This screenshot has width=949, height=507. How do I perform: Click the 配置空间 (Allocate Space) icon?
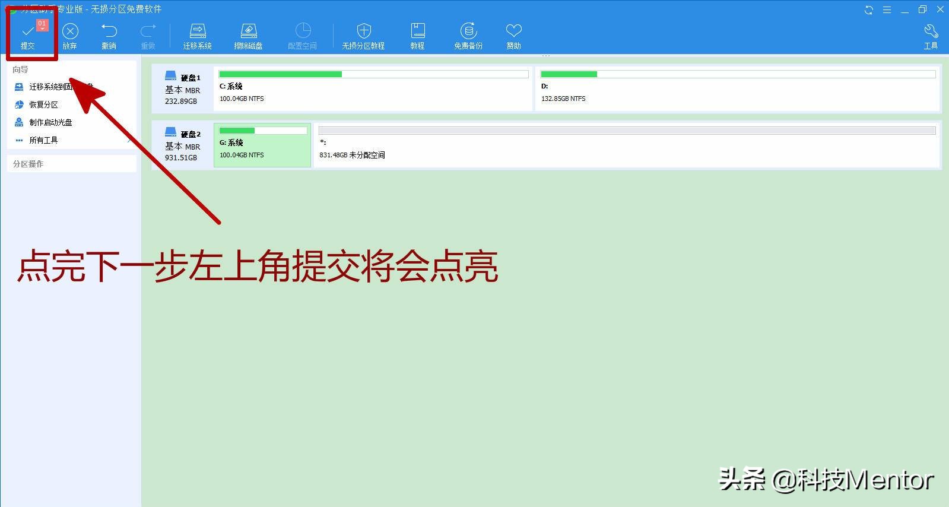(303, 31)
